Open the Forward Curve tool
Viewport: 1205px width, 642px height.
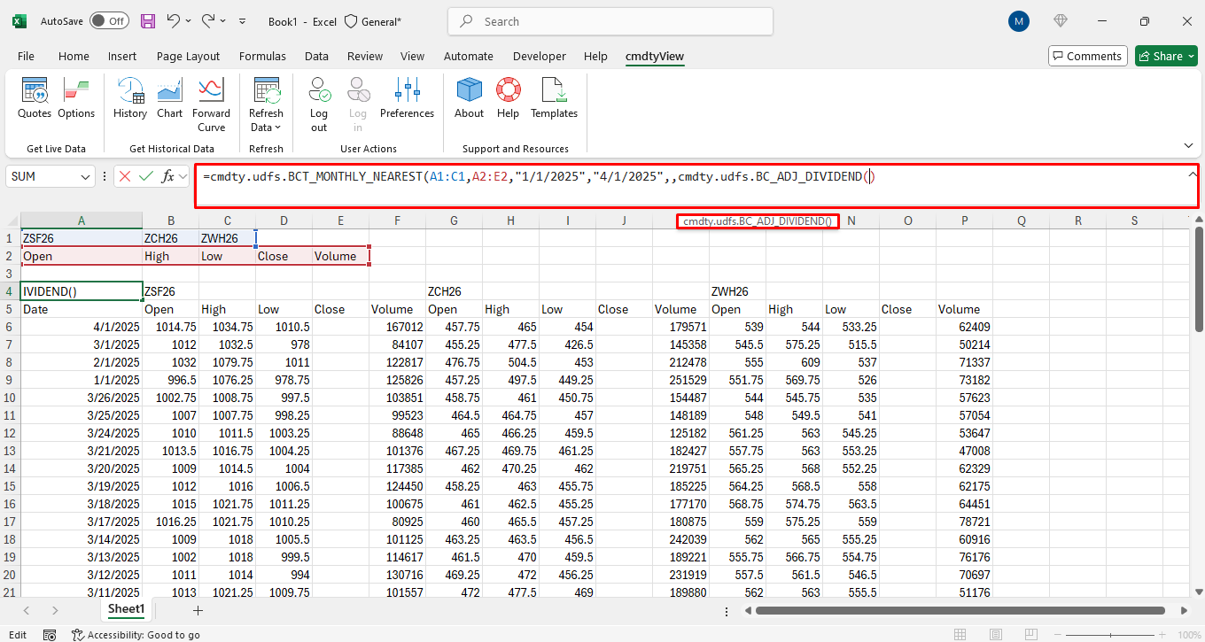[211, 104]
